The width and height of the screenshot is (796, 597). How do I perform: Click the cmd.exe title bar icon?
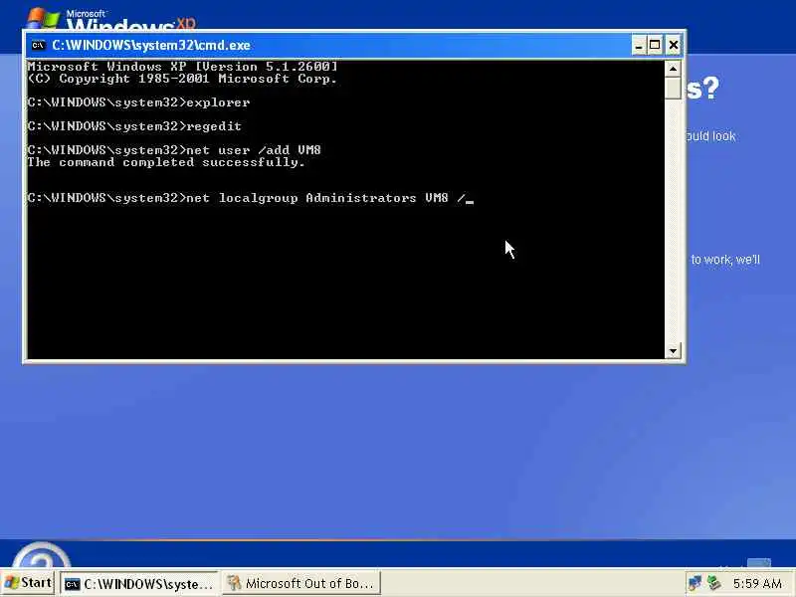(38, 45)
